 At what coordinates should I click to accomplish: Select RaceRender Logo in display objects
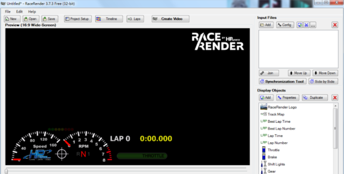(282, 107)
